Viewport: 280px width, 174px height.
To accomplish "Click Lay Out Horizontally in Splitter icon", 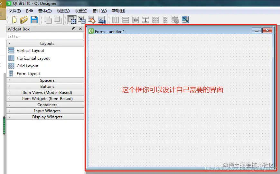I will click(135, 20).
